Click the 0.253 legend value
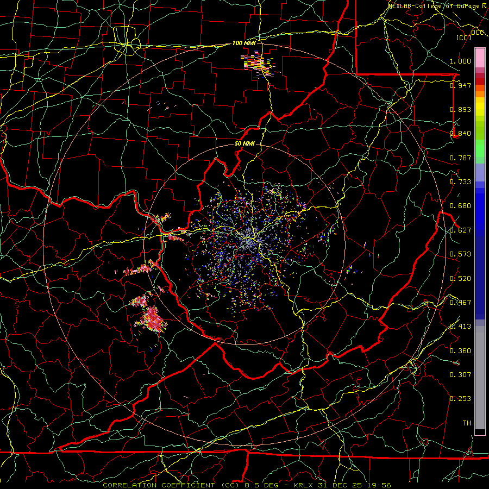Viewport: 489px width, 489px height. point(460,399)
